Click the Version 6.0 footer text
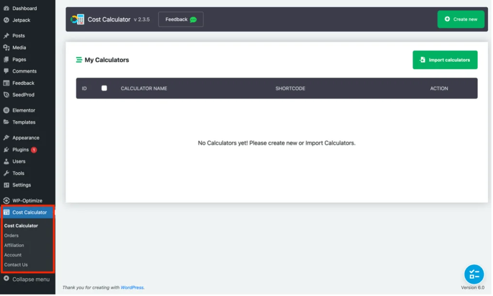Viewport: 493px width, 296px height. coord(474,288)
